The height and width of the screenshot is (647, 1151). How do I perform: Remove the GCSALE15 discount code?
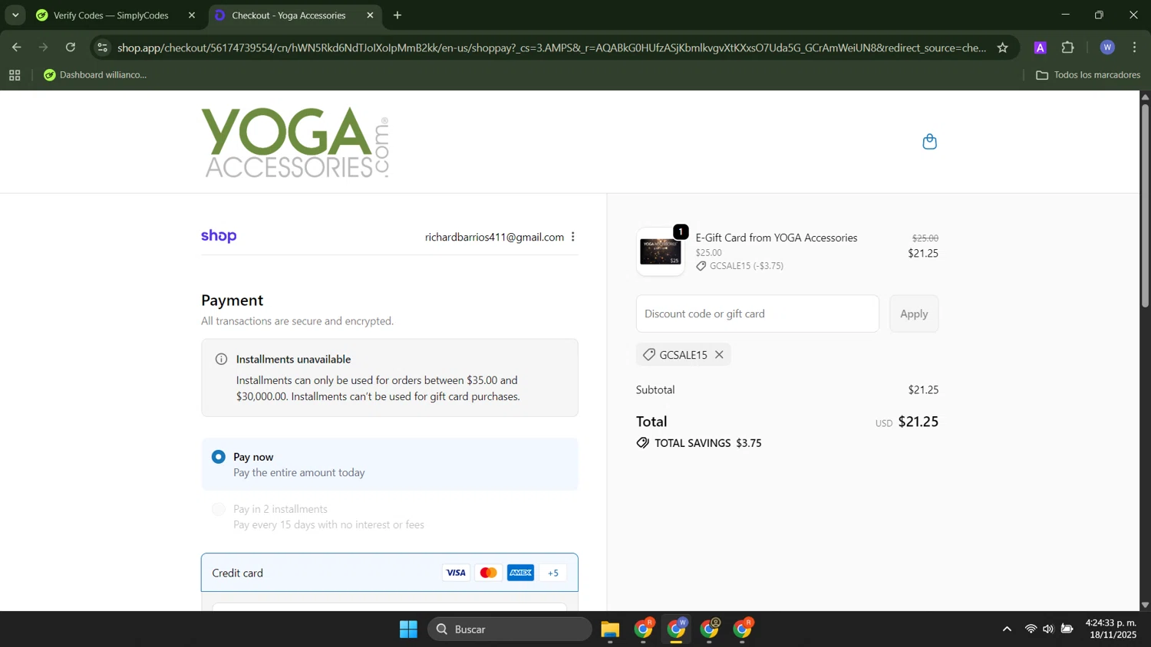click(719, 354)
